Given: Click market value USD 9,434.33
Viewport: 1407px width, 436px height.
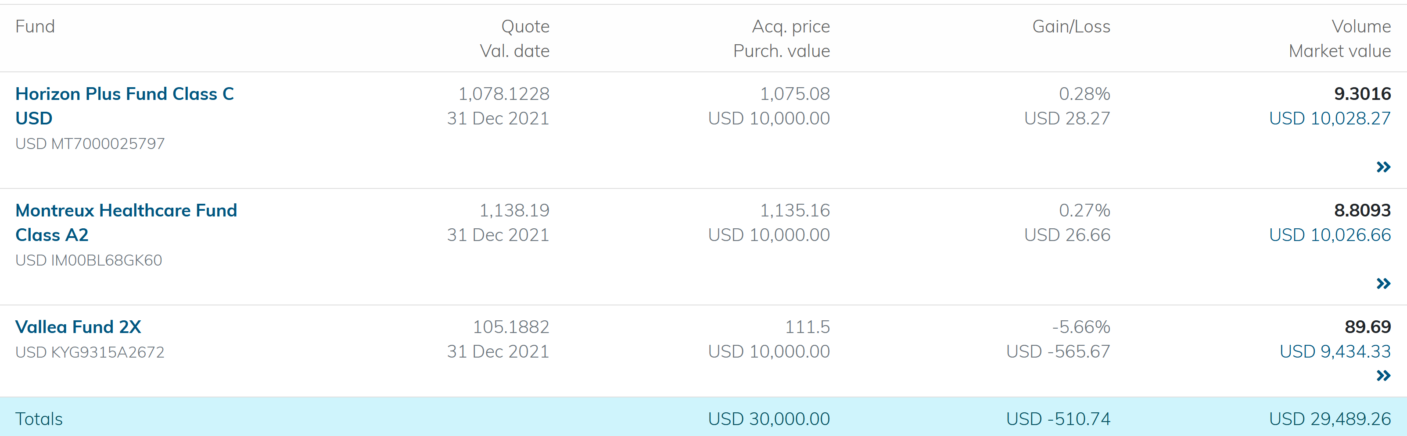Looking at the screenshot, I should pyautogui.click(x=1334, y=351).
